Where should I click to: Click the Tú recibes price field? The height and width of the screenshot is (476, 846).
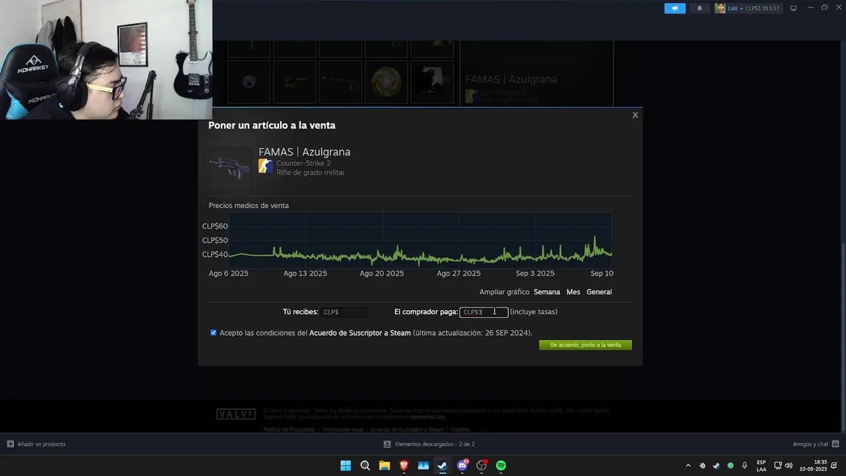click(x=344, y=311)
